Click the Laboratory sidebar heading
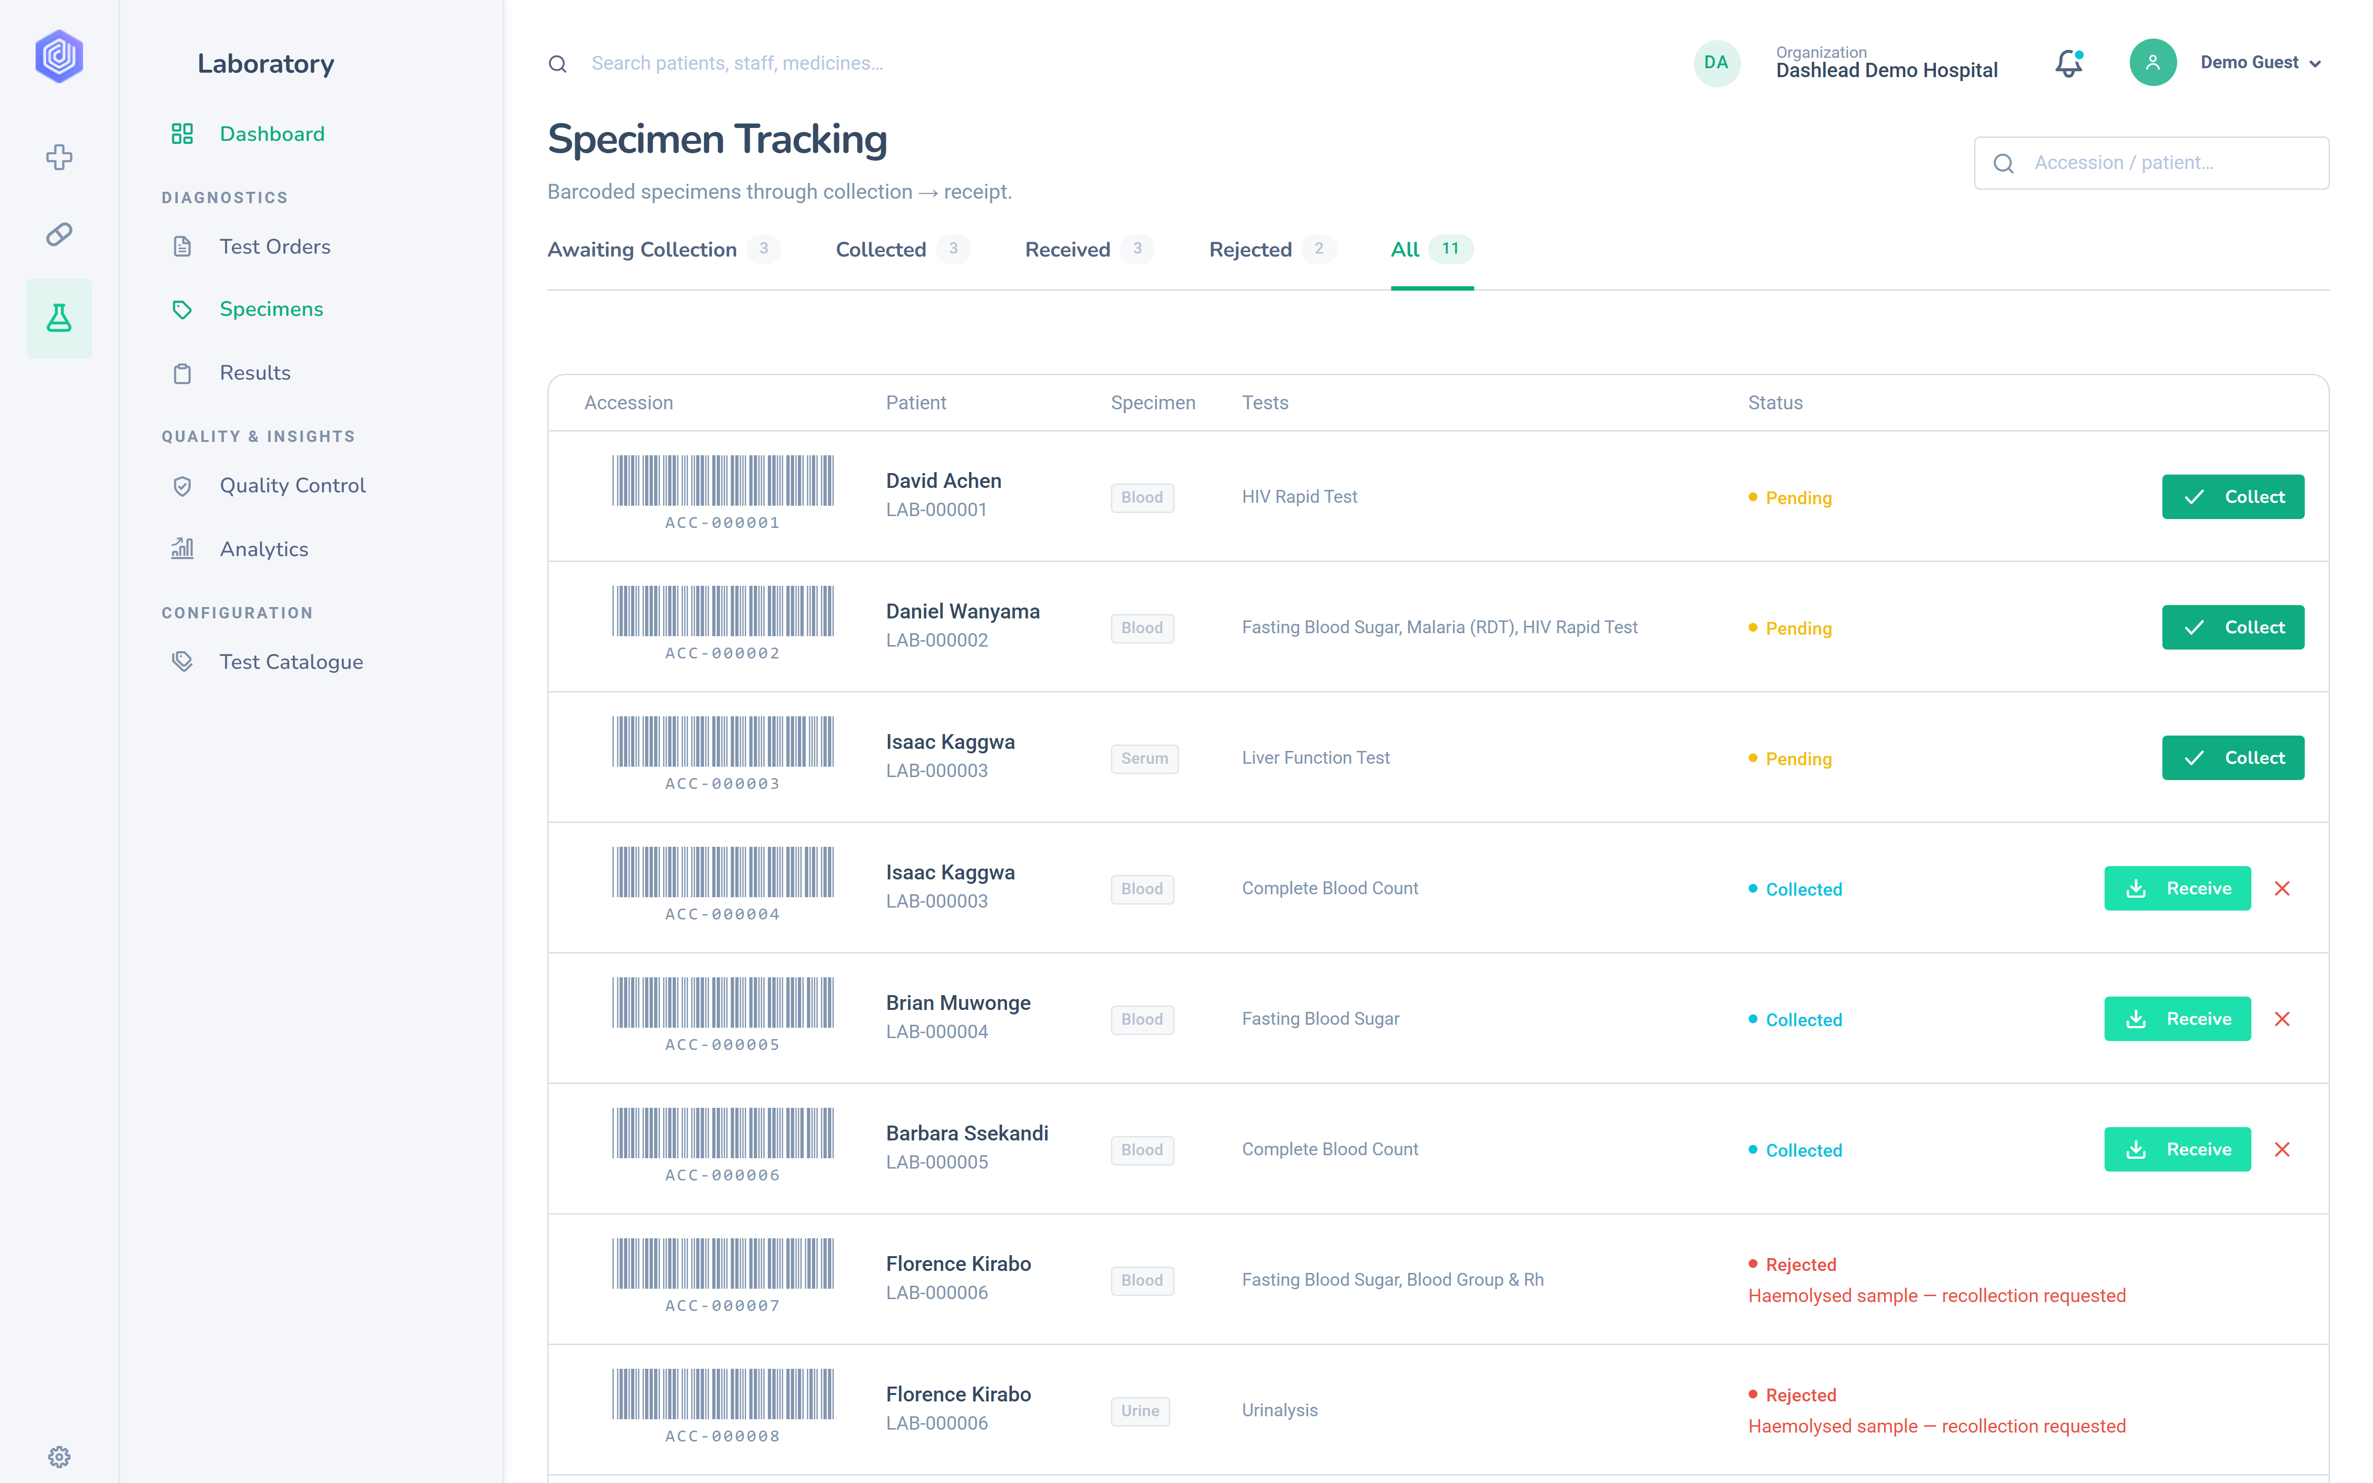Viewport: 2373px width, 1483px height. click(x=266, y=64)
